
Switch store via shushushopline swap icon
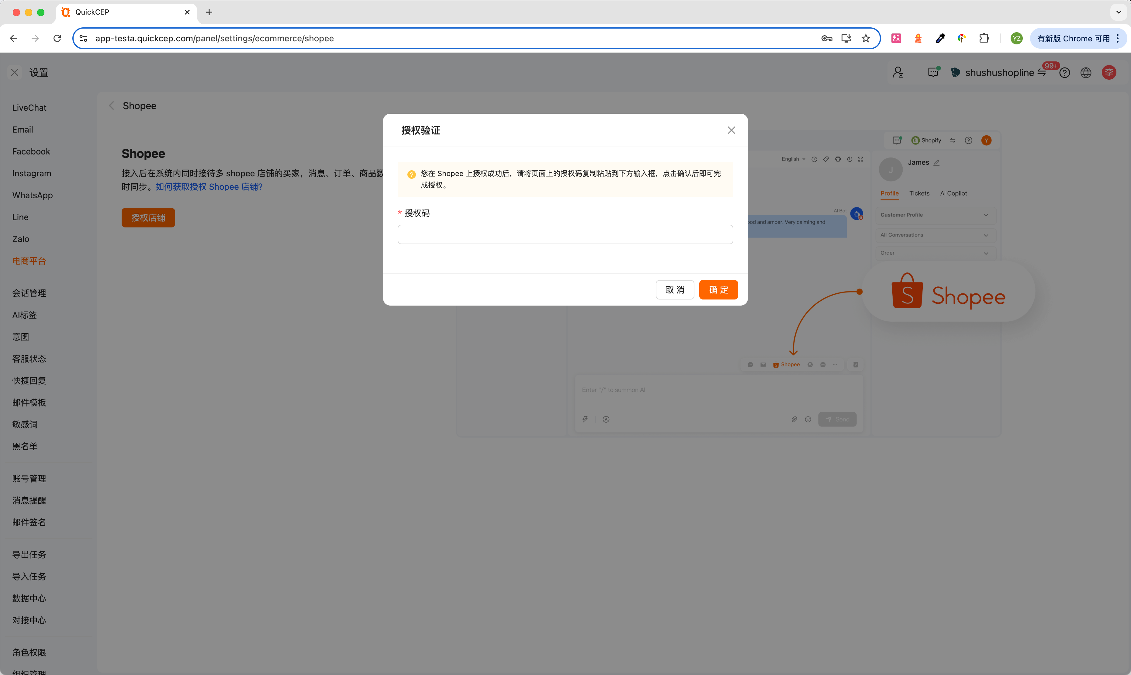(1041, 73)
